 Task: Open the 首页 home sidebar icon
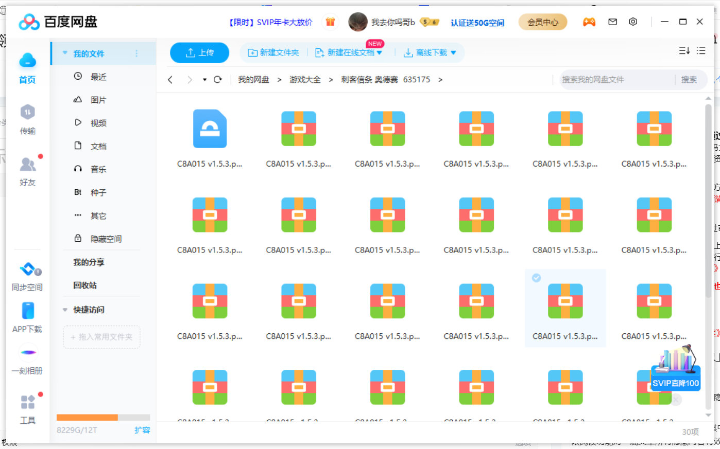point(27,68)
